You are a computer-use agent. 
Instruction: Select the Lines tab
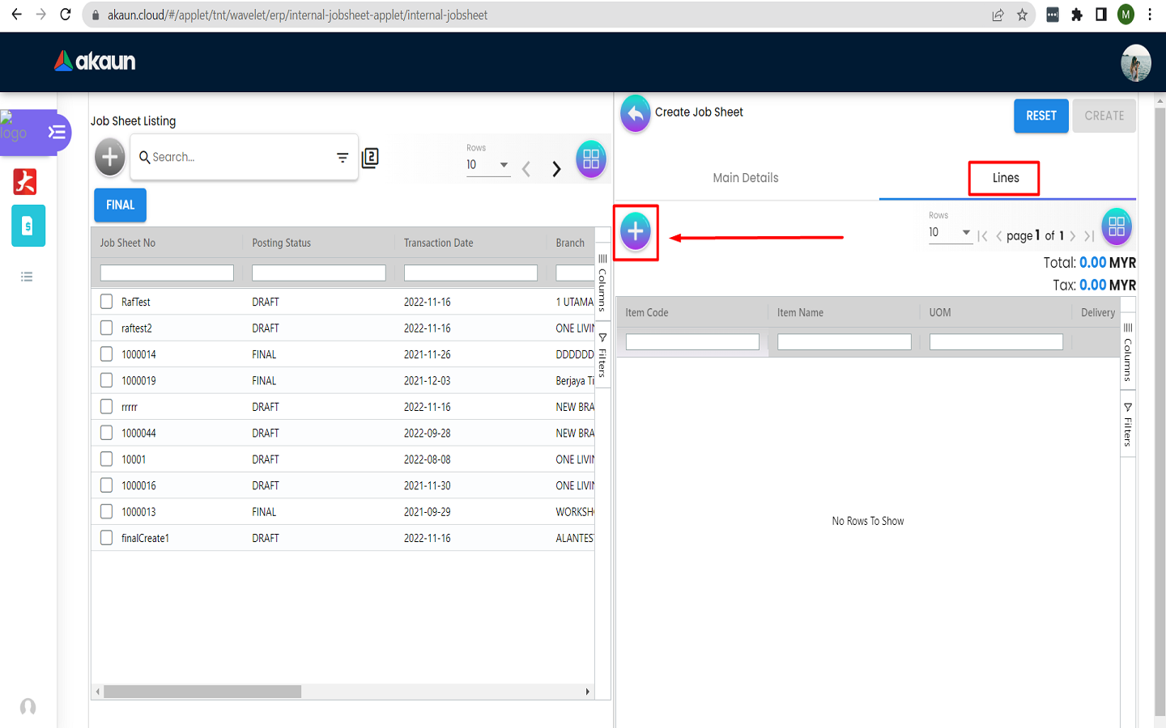pyautogui.click(x=1005, y=178)
